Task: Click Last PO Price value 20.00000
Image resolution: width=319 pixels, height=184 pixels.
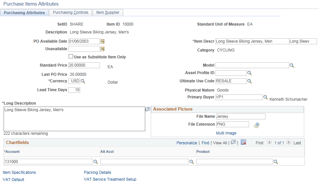Action: coord(78,74)
